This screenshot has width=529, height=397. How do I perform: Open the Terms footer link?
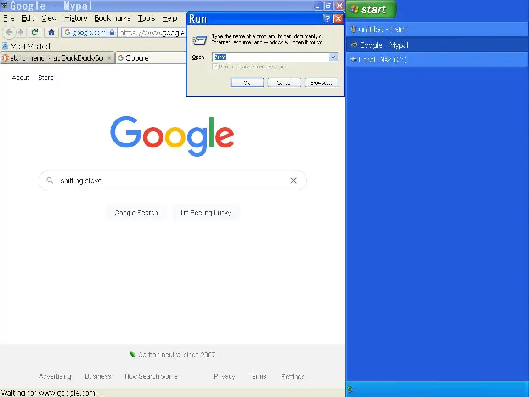pyautogui.click(x=258, y=376)
